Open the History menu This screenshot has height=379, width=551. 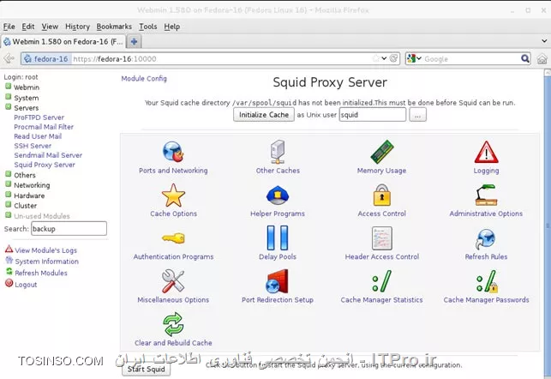tap(77, 27)
